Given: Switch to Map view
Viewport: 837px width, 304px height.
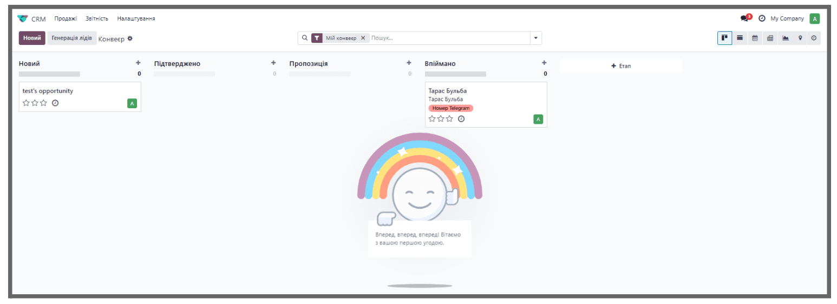Looking at the screenshot, I should click(800, 38).
